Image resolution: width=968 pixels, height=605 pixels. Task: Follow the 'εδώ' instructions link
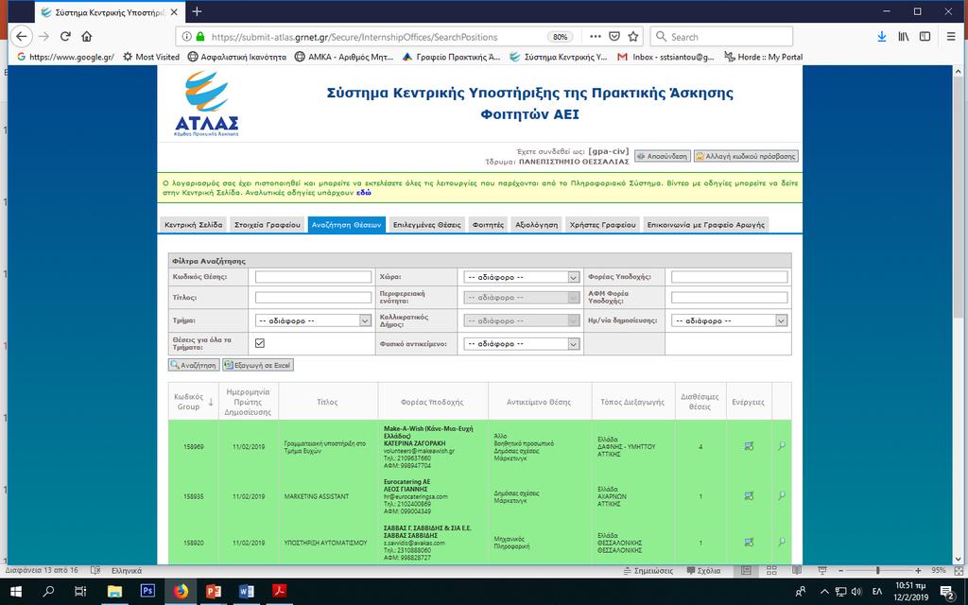click(x=364, y=193)
